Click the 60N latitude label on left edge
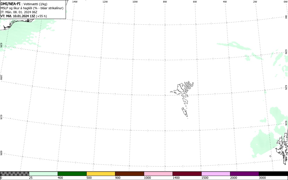 [1, 153]
